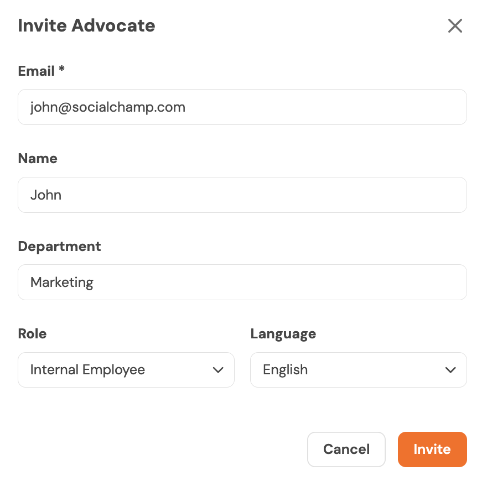Click the Language label text

(283, 334)
